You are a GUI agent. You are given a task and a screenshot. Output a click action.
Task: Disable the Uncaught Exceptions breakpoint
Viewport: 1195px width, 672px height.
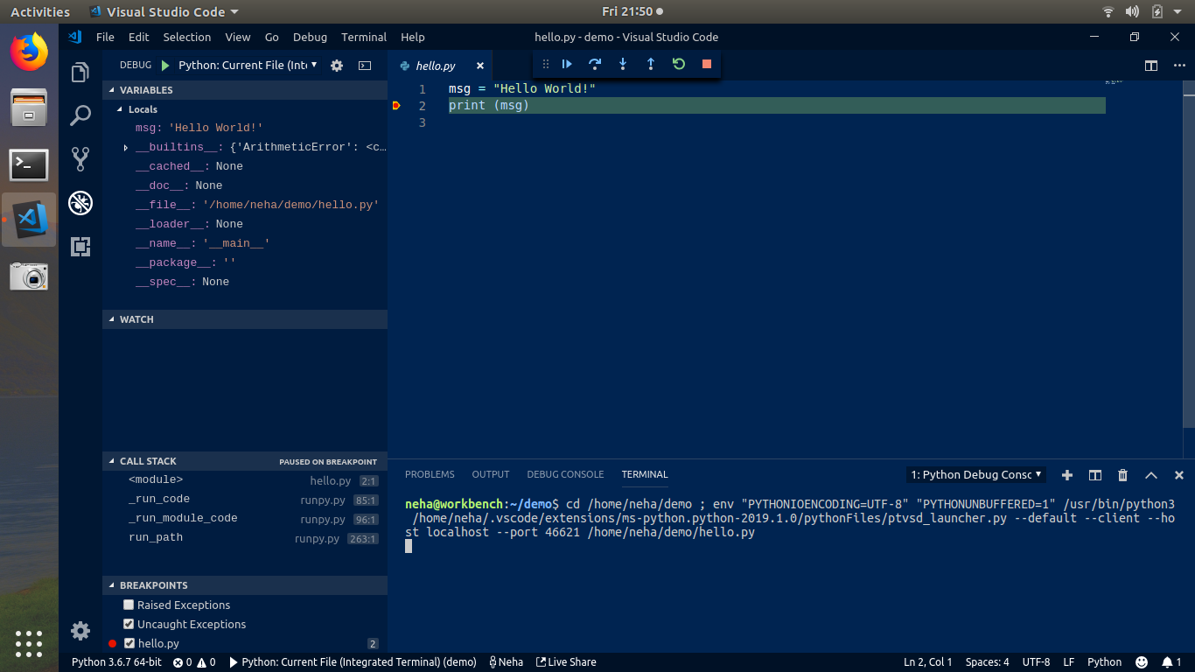click(128, 624)
